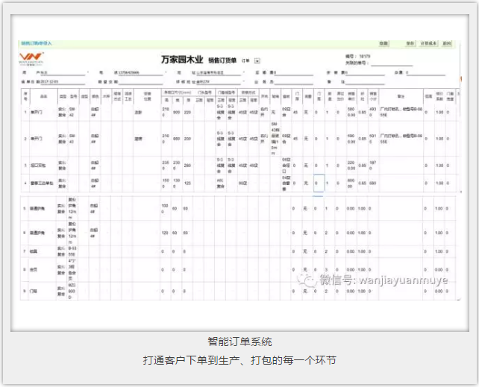Click the 净洞口尺寸(mm) column group header
The image size is (479, 387).
click(178, 92)
